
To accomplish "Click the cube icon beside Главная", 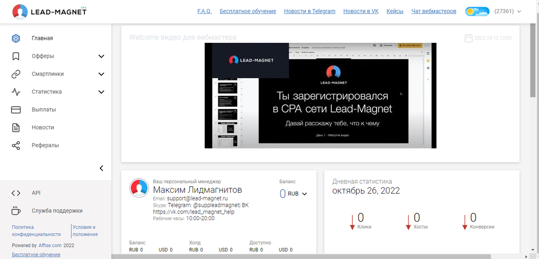I will 16,38.
